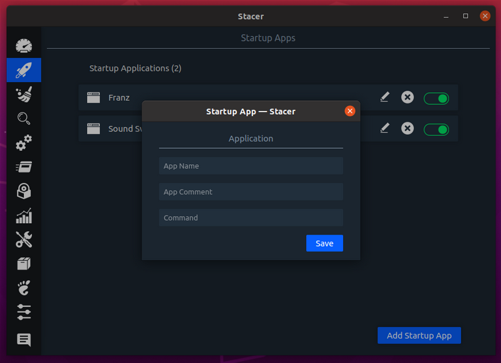This screenshot has height=363, width=501.
Task: Click the Sound entry application icon
Action: coord(93,129)
